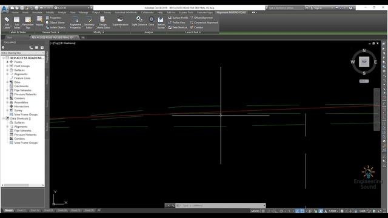Expand the Surfaces node under drawing
The height and width of the screenshot is (218, 388).
point(7,70)
